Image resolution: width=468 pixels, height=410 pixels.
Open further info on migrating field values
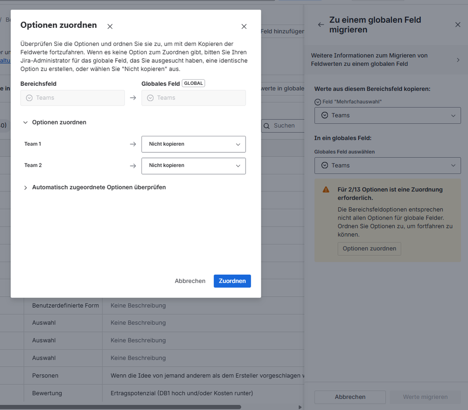(x=386, y=60)
